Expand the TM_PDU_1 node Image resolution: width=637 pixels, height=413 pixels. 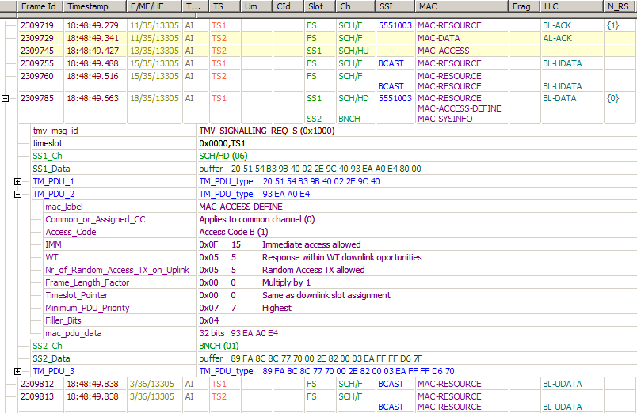coord(17,181)
